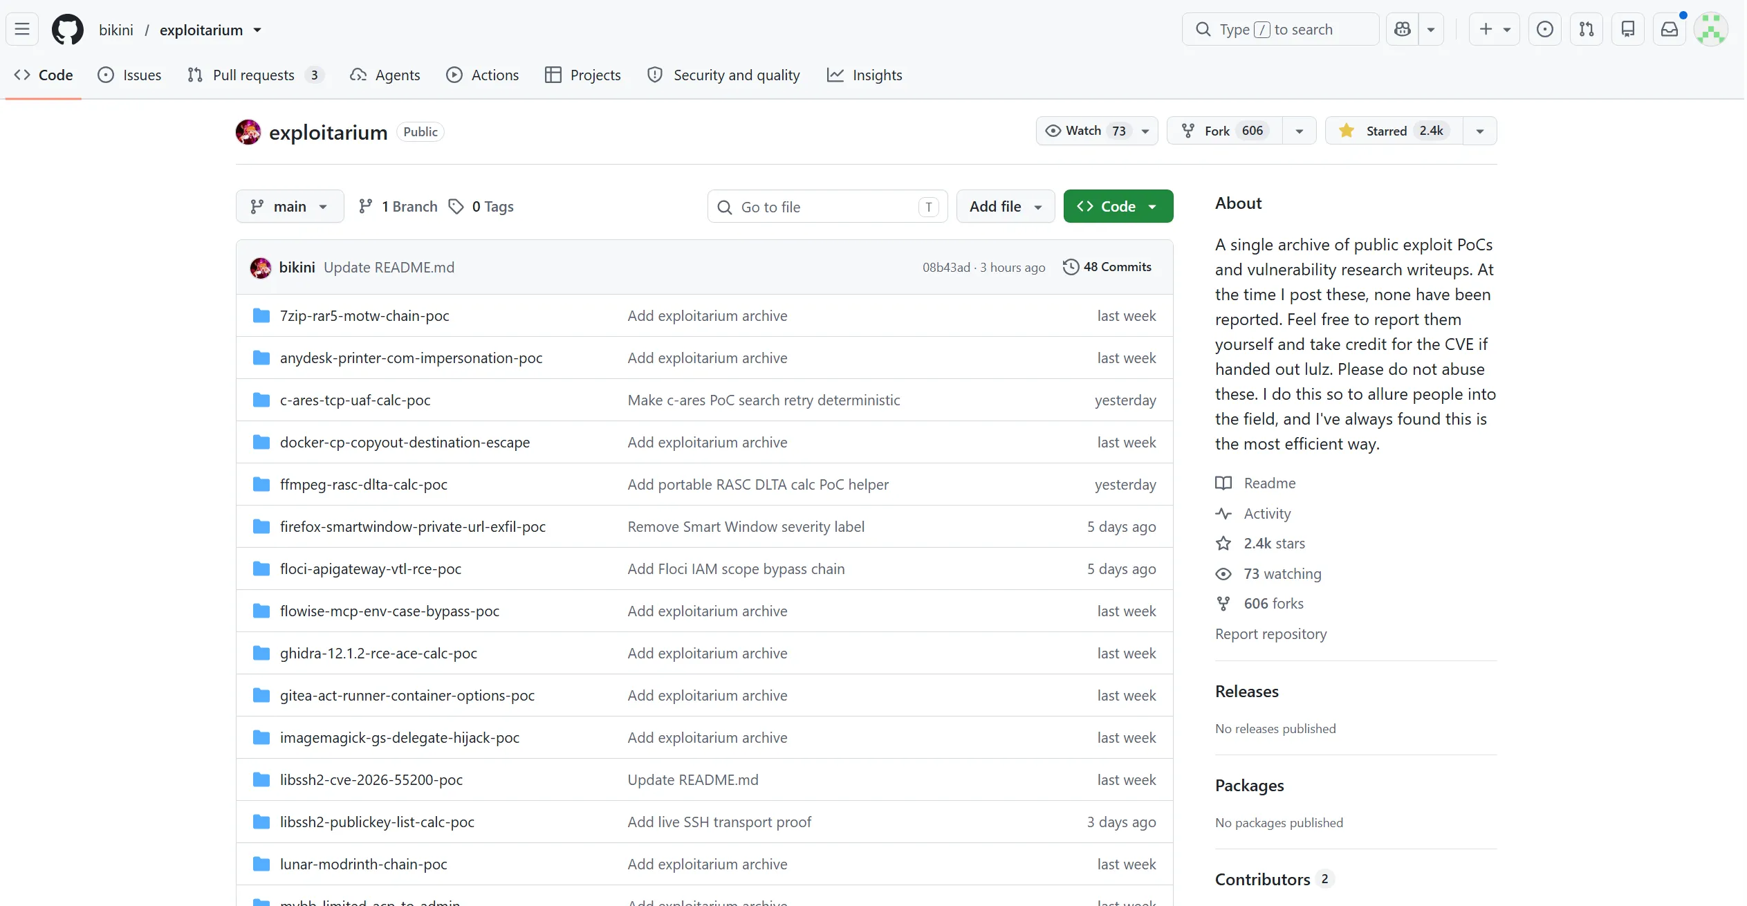Open the user avatar menu

[1711, 29]
